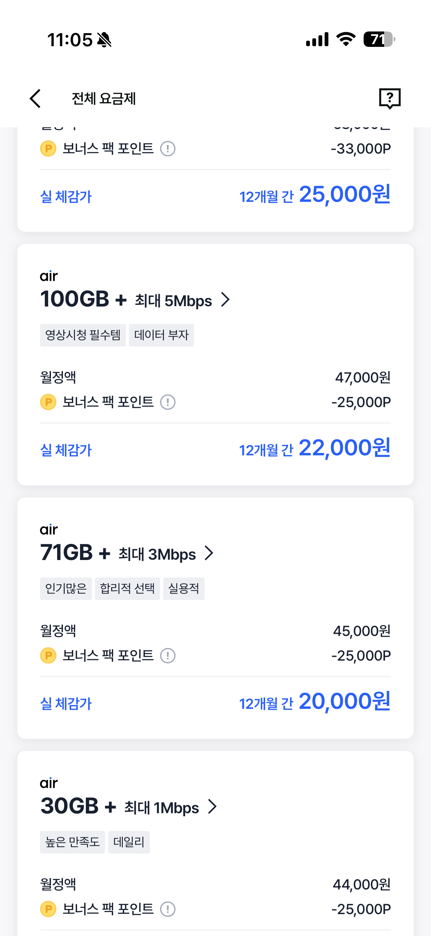Select the '합리적 선택' tag
This screenshot has height=936, width=431.
pyautogui.click(x=127, y=588)
